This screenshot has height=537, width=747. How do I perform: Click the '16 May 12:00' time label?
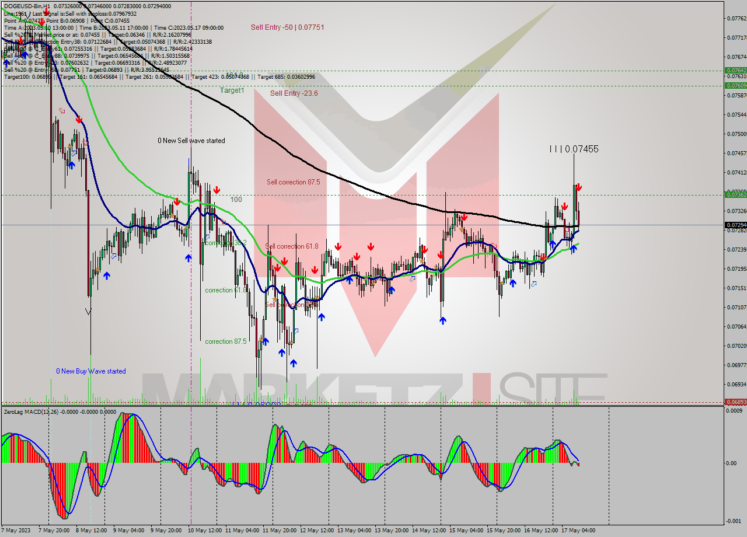tap(541, 531)
